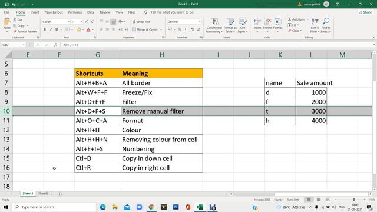Viewport: 377px width, 212px height.
Task: Open the File tab
Action: [6, 12]
